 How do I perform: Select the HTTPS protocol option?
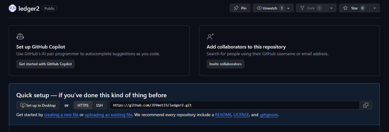pos(83,105)
